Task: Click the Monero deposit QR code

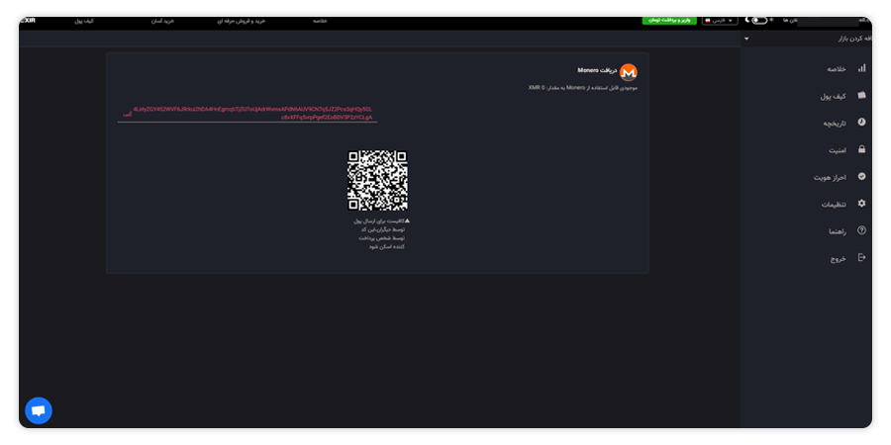Action: pyautogui.click(x=377, y=180)
